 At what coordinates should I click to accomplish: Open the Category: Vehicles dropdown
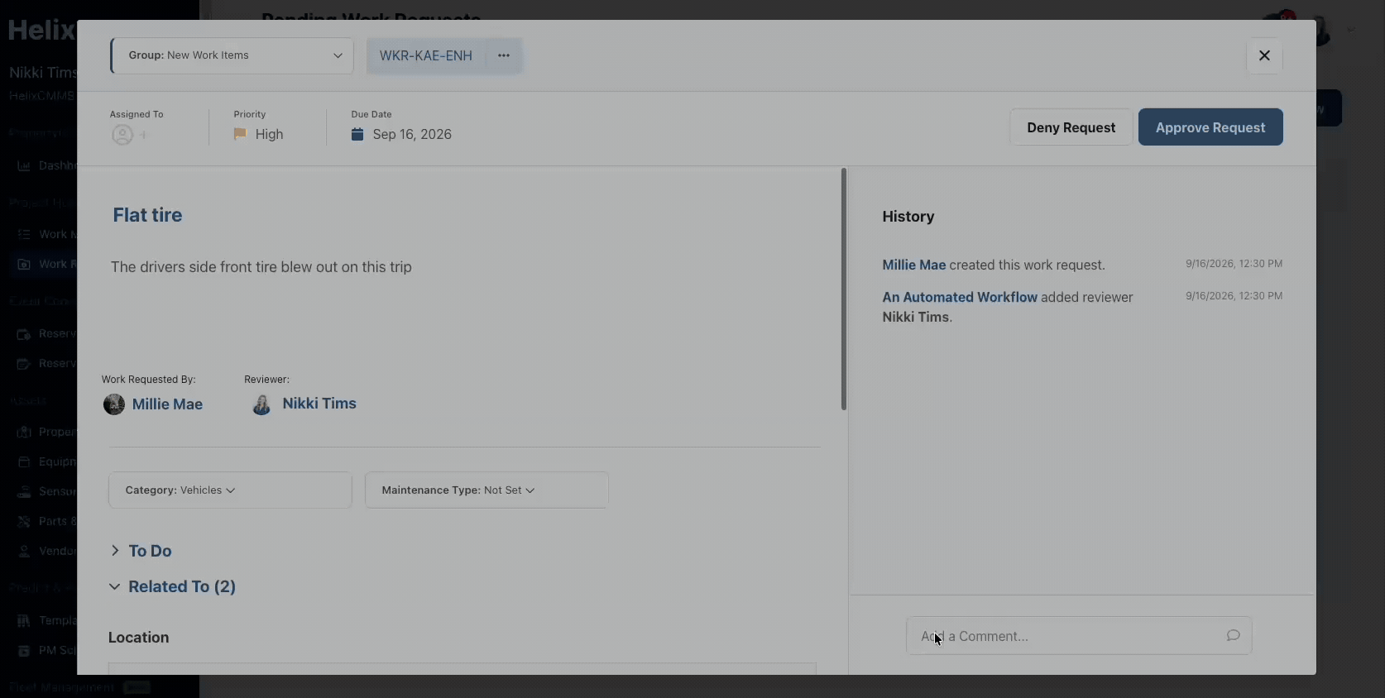click(x=230, y=490)
